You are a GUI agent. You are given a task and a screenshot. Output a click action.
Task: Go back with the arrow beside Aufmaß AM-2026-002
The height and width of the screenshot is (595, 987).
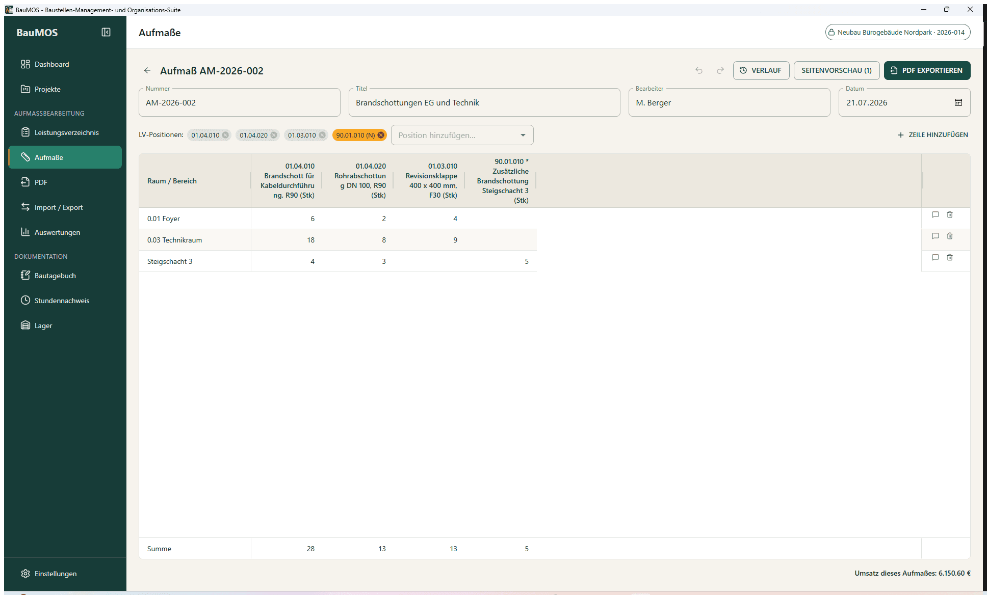pos(147,70)
